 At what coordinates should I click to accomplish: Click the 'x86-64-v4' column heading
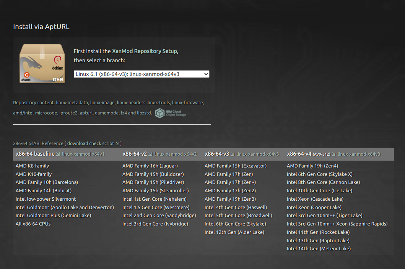click(x=299, y=154)
